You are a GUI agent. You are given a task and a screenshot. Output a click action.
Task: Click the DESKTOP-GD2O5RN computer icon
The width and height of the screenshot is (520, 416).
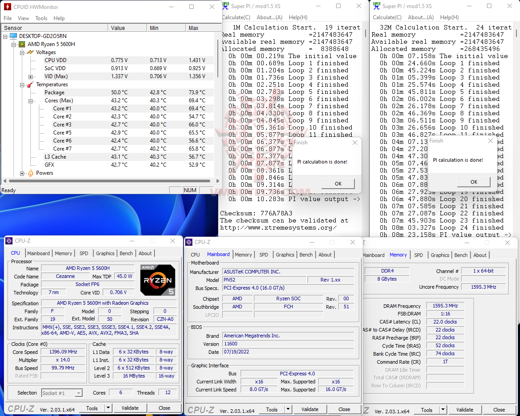point(13,36)
